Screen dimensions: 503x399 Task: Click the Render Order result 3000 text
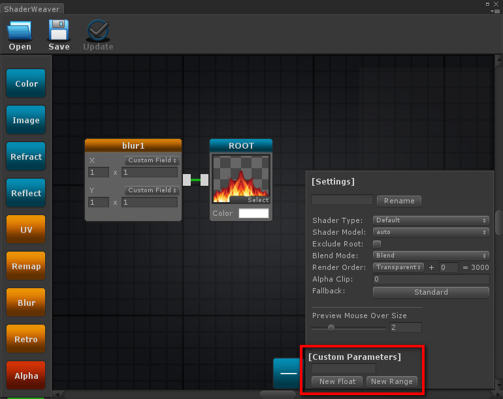click(x=480, y=267)
